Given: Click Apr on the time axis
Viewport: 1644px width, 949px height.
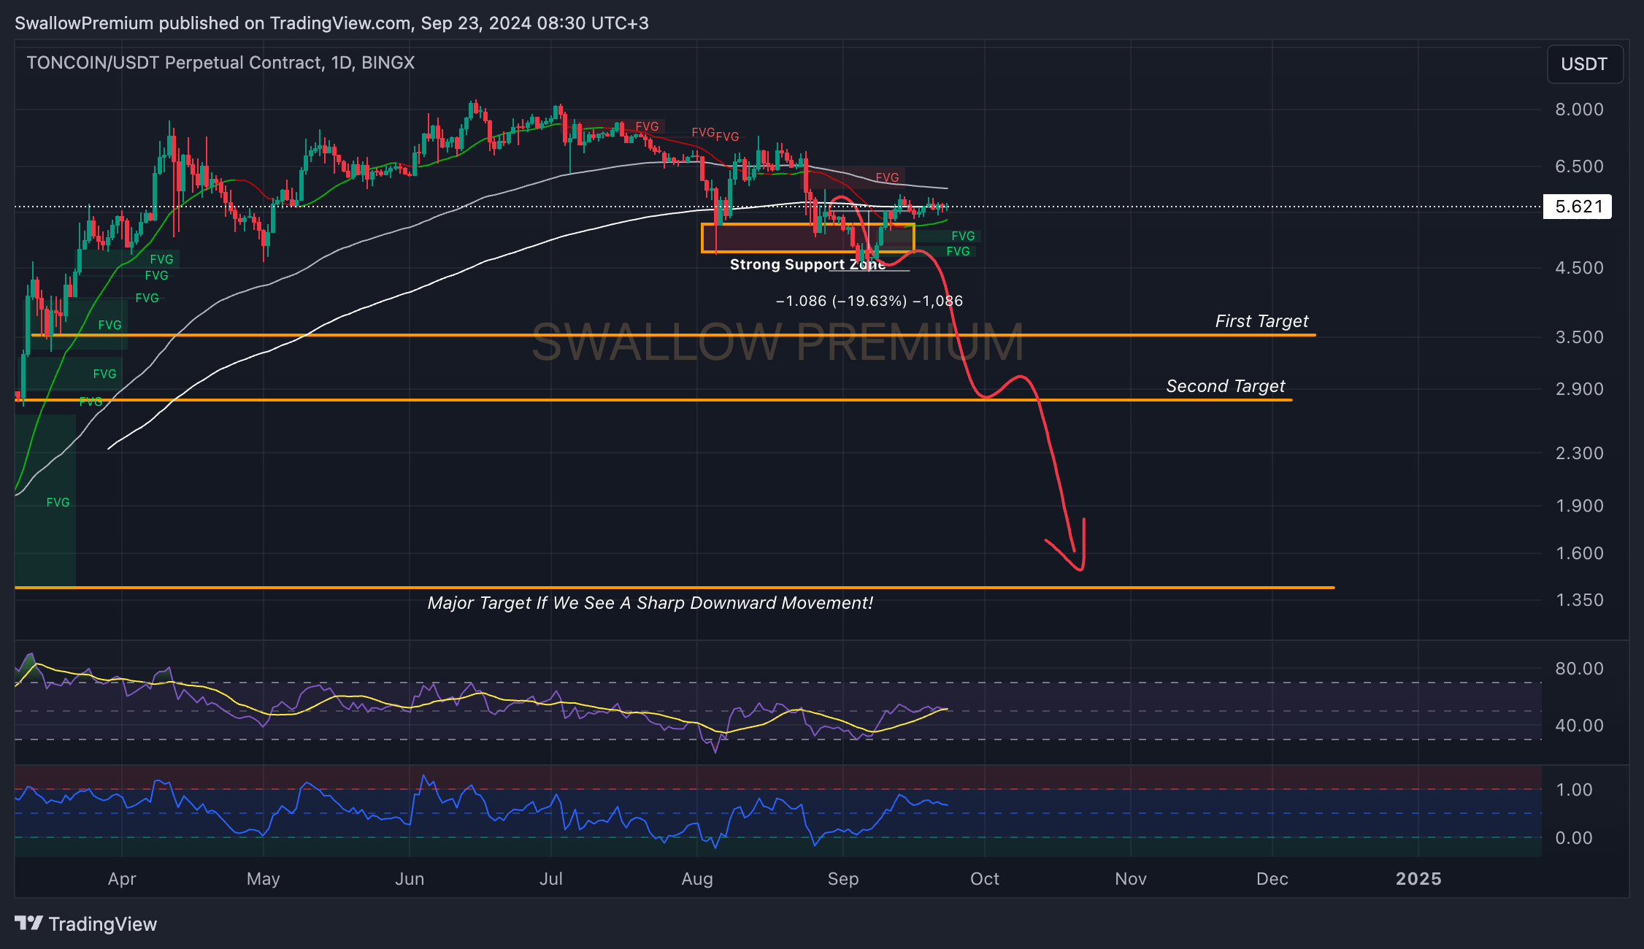Looking at the screenshot, I should tap(122, 879).
